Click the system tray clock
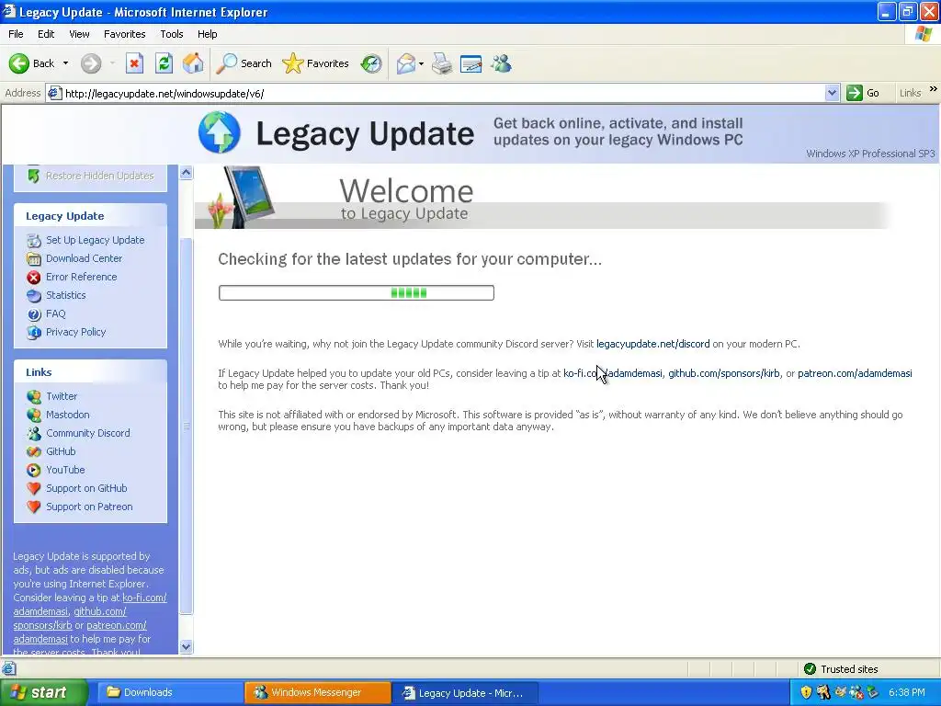941x706 pixels. pyautogui.click(x=907, y=692)
